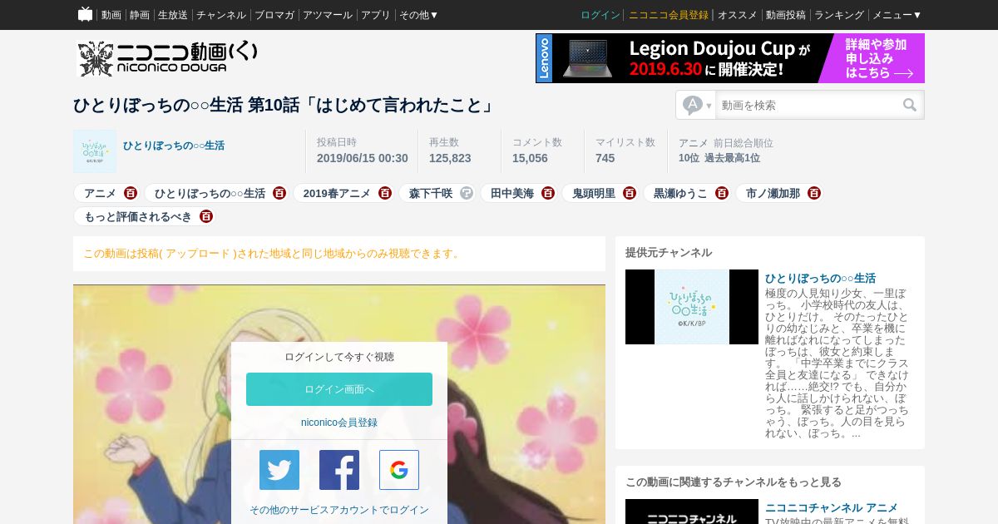Select the ひとりぼっちの○○生活 tag
The height and width of the screenshot is (524, 998).
pos(210,193)
